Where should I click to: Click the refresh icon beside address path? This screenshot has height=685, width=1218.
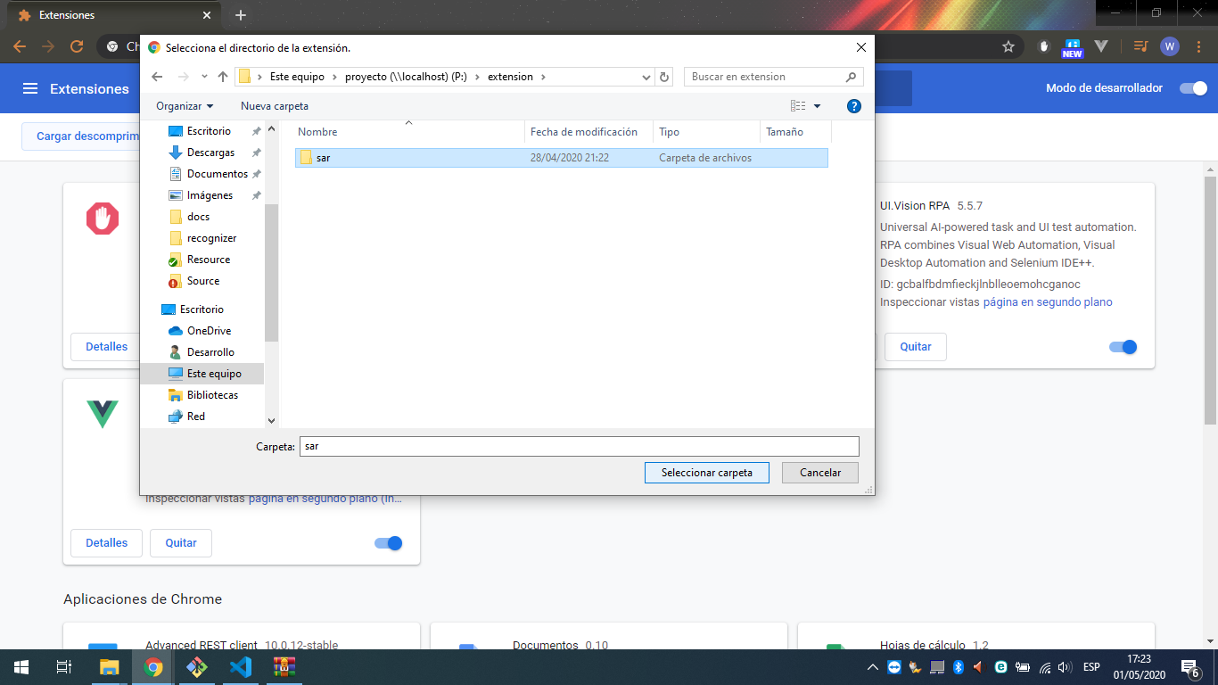tap(664, 77)
